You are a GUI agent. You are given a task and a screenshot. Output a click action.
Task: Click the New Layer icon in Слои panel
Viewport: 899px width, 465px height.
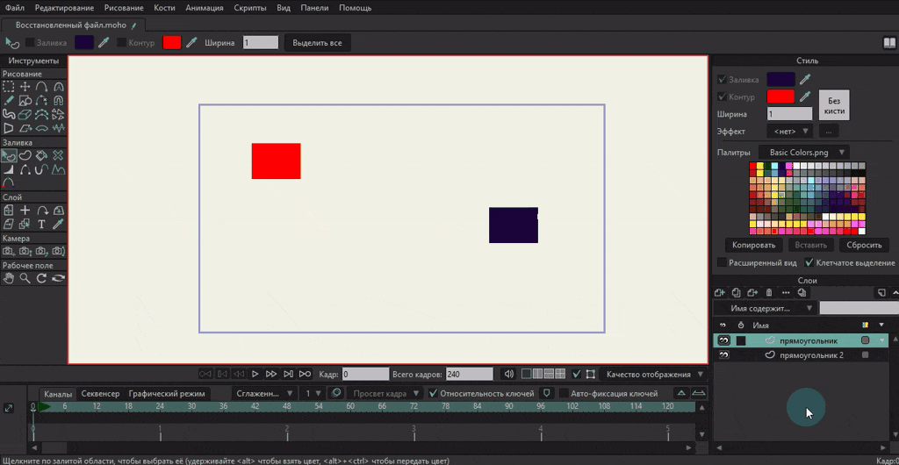[x=720, y=293]
